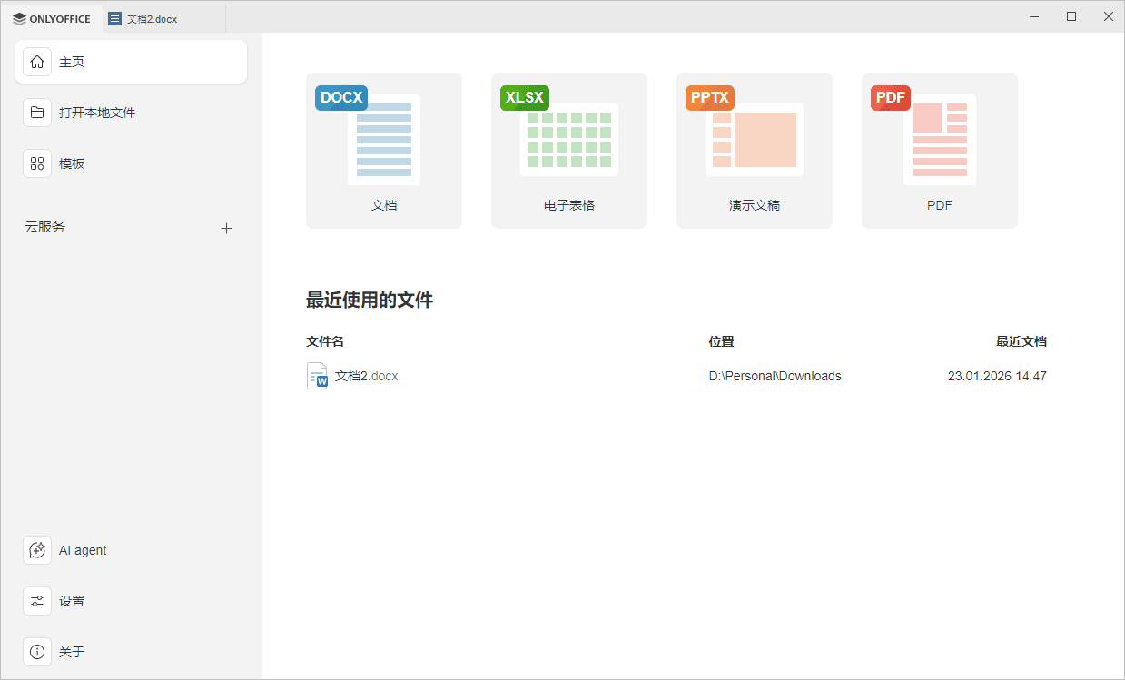The image size is (1125, 680).
Task: Click the 位置 column header
Action: click(721, 341)
